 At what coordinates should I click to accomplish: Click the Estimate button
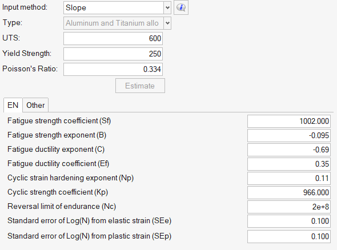tap(140, 86)
